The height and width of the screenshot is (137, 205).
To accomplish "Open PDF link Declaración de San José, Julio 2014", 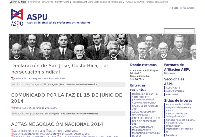I will click(x=40, y=78).
